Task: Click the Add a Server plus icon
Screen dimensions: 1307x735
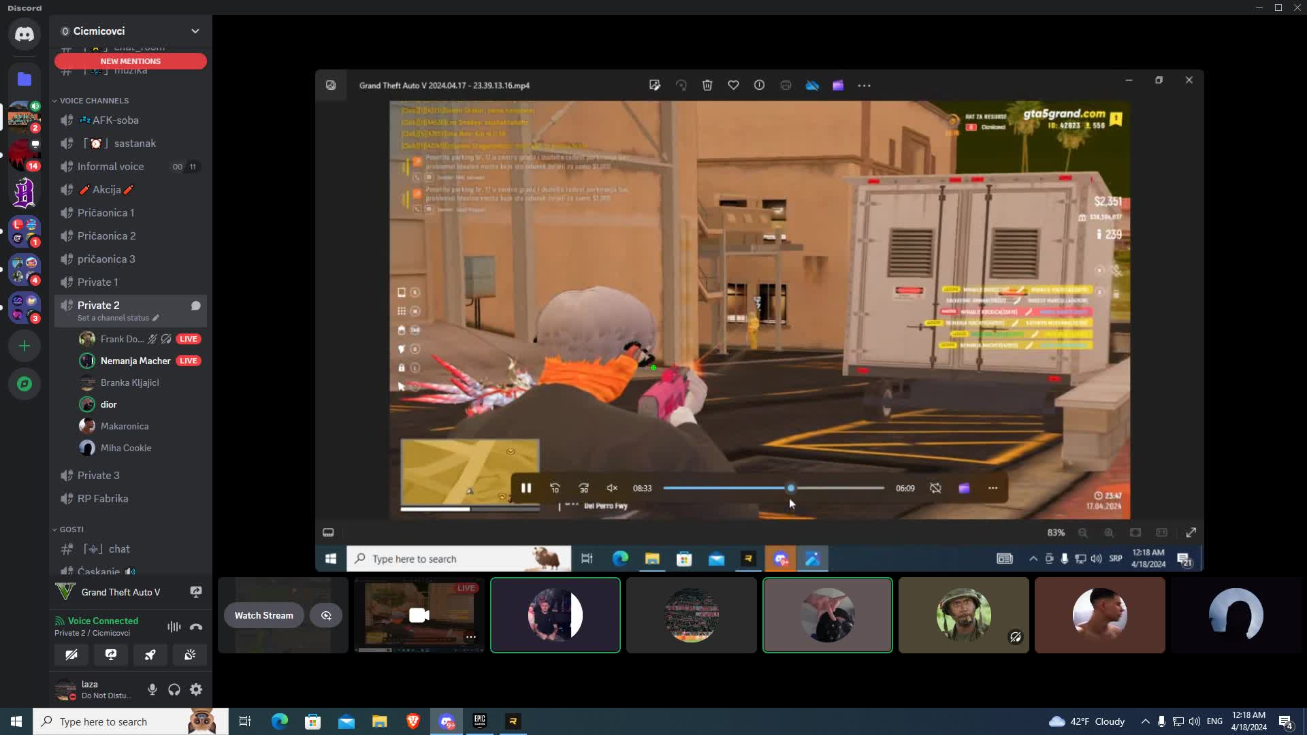Action: tap(25, 346)
